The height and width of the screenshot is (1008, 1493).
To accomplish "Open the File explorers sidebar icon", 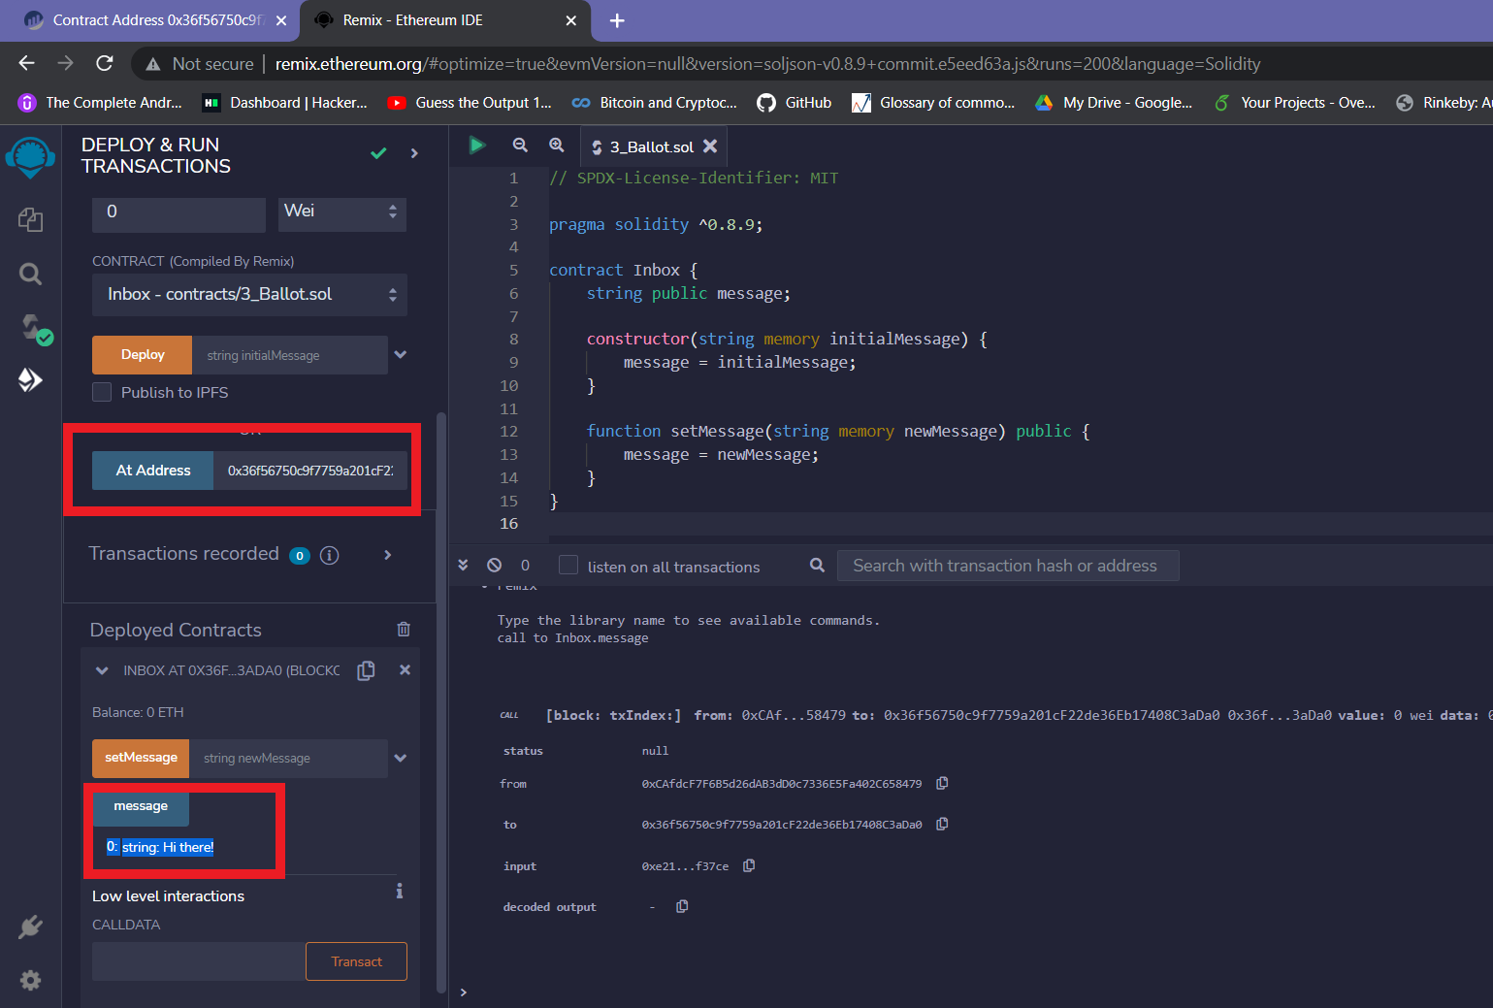I will pyautogui.click(x=30, y=220).
